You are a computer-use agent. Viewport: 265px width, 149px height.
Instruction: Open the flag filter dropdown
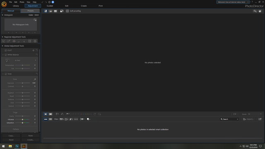coord(62,119)
